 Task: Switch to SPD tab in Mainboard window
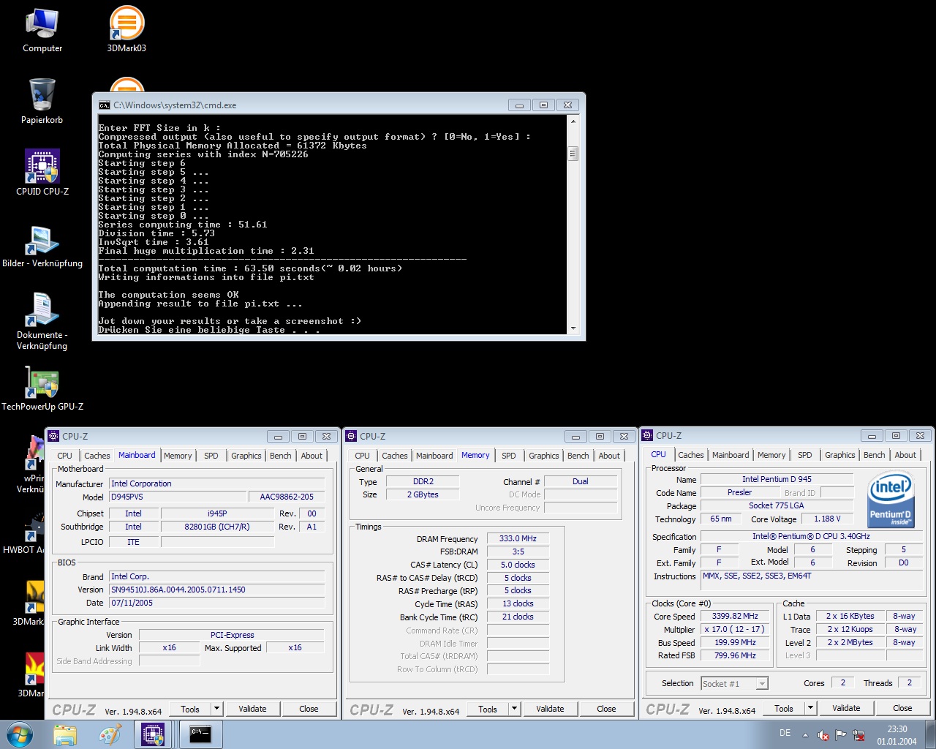coord(211,456)
